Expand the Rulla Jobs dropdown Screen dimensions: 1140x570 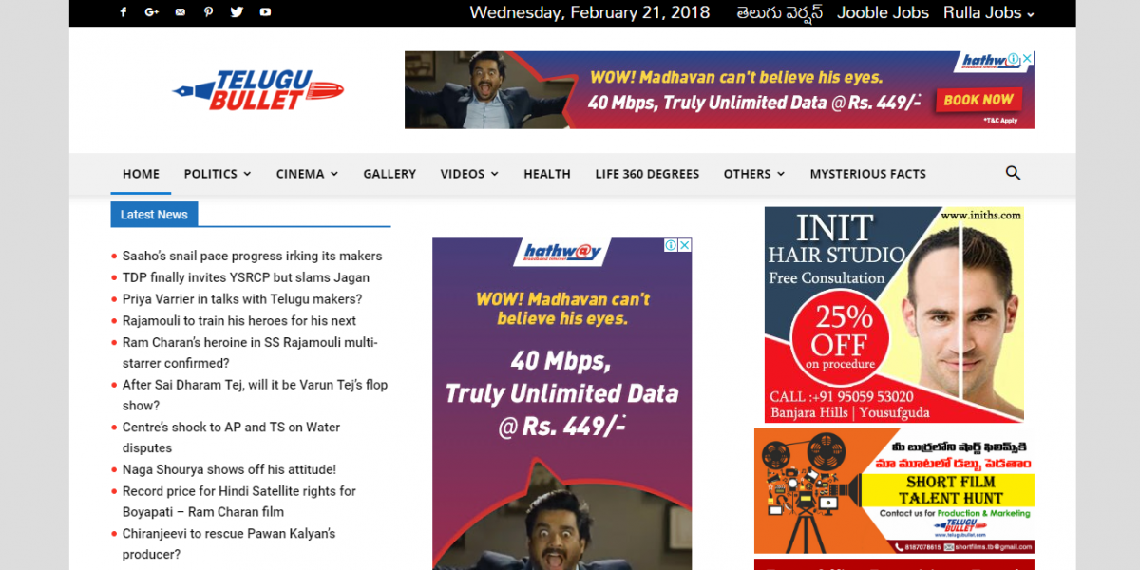point(988,13)
